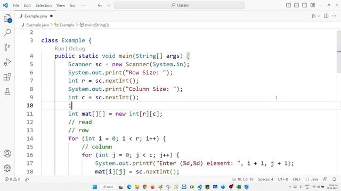Open the Go menu
Screen dimensions: 341x191
click(72, 5)
